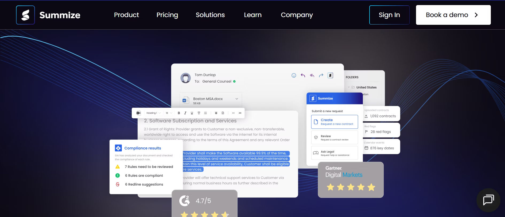This screenshot has height=217, width=505.
Task: Click the calendar icon beside 876 key dates
Action: 366,148
